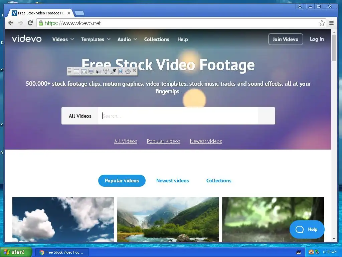Click the Join Videvo button
Image resolution: width=342 pixels, height=257 pixels.
tap(286, 39)
